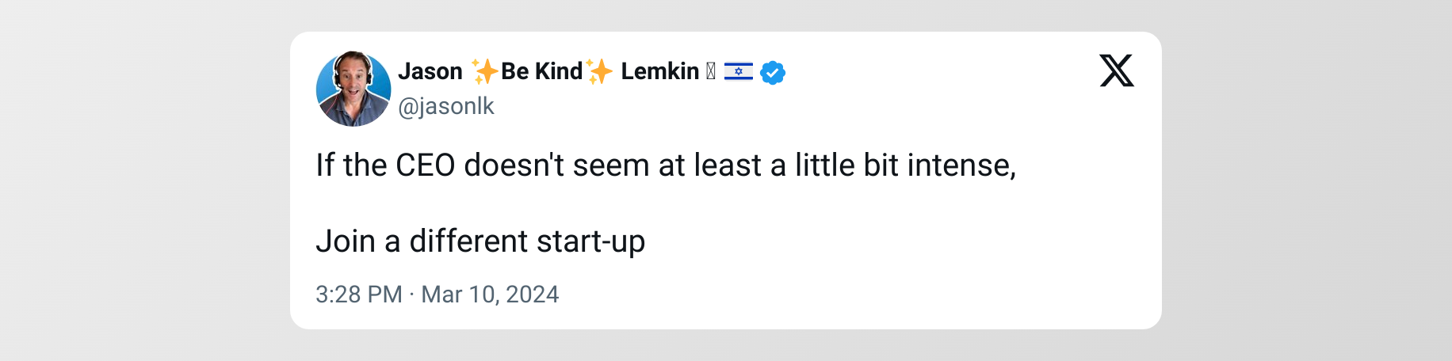Click the "3:28 PM" timestamp
Image resolution: width=1452 pixels, height=361 pixels.
point(359,294)
